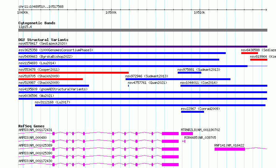The image size is (276, 168).
Task: Select the blue esv3625358 variant bar
Action: click(x=122, y=53)
